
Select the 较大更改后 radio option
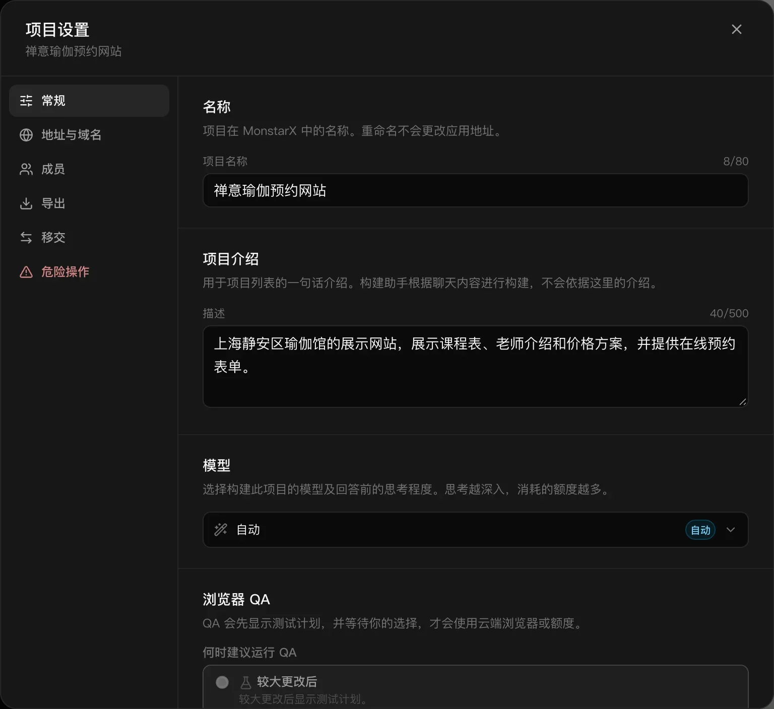click(x=222, y=682)
